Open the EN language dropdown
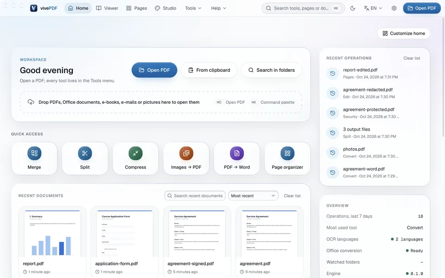This screenshot has width=445, height=278. point(373,8)
